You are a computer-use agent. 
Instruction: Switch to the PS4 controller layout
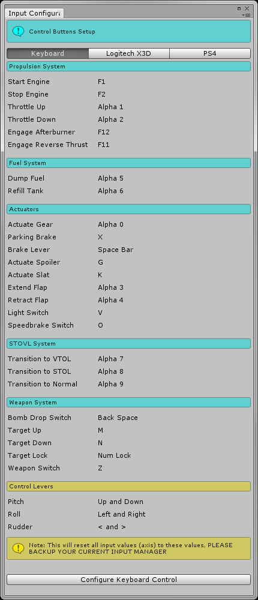click(210, 53)
